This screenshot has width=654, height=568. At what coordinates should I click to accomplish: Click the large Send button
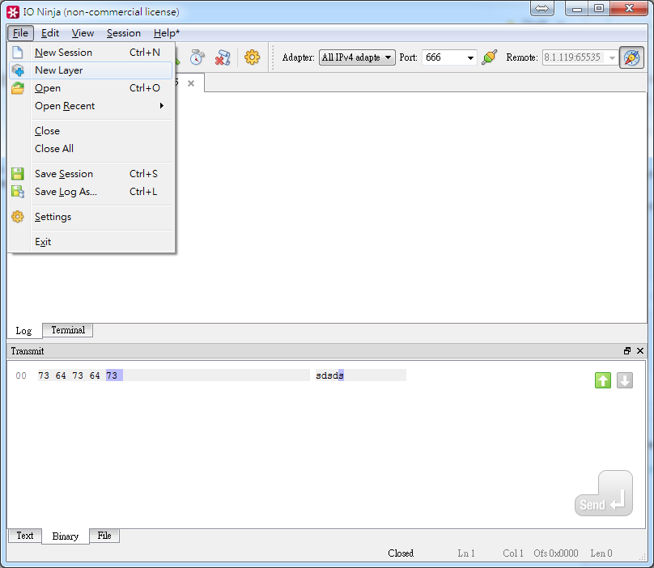(x=604, y=494)
